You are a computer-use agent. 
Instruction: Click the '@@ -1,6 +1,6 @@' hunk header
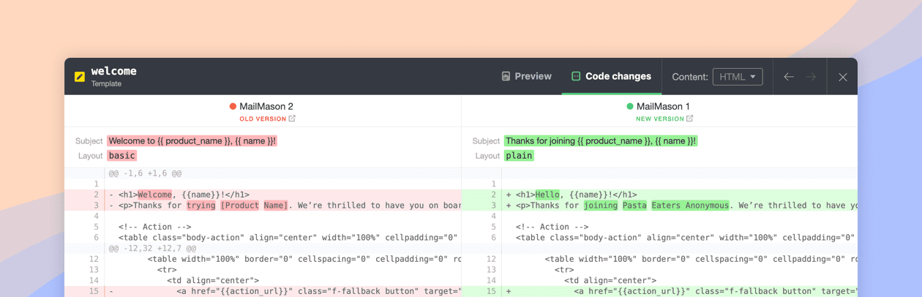[x=145, y=173]
